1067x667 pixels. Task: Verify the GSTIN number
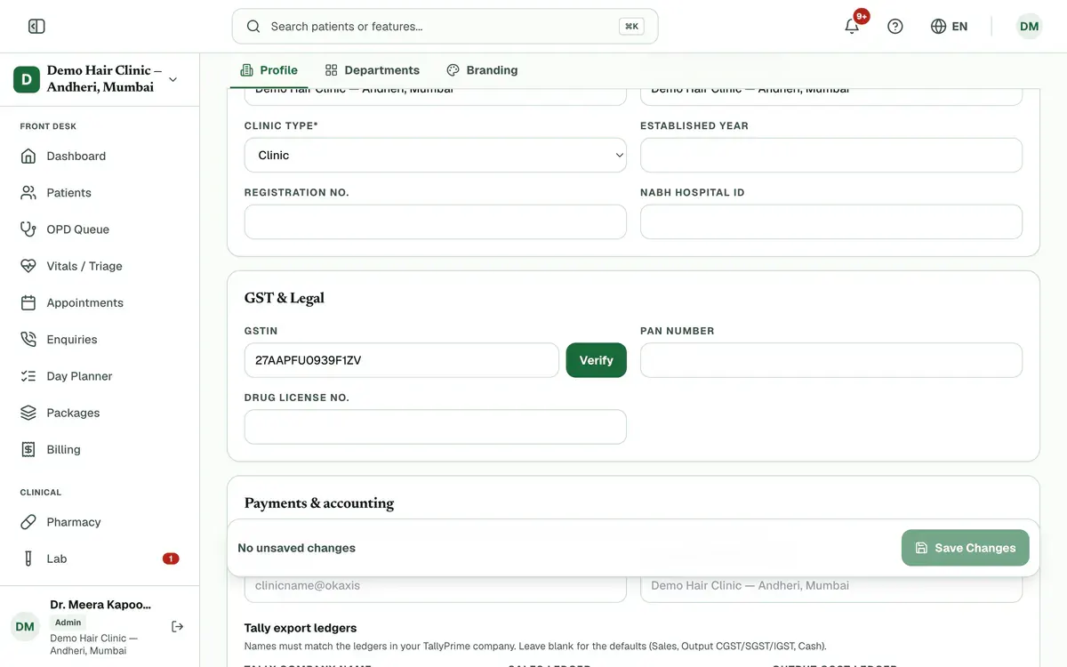pyautogui.click(x=597, y=360)
